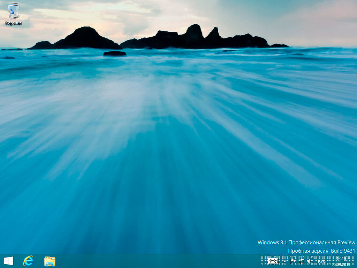This screenshot has width=357, height=268.
Task: Click the 12:10 time in the tray
Action: (341, 258)
